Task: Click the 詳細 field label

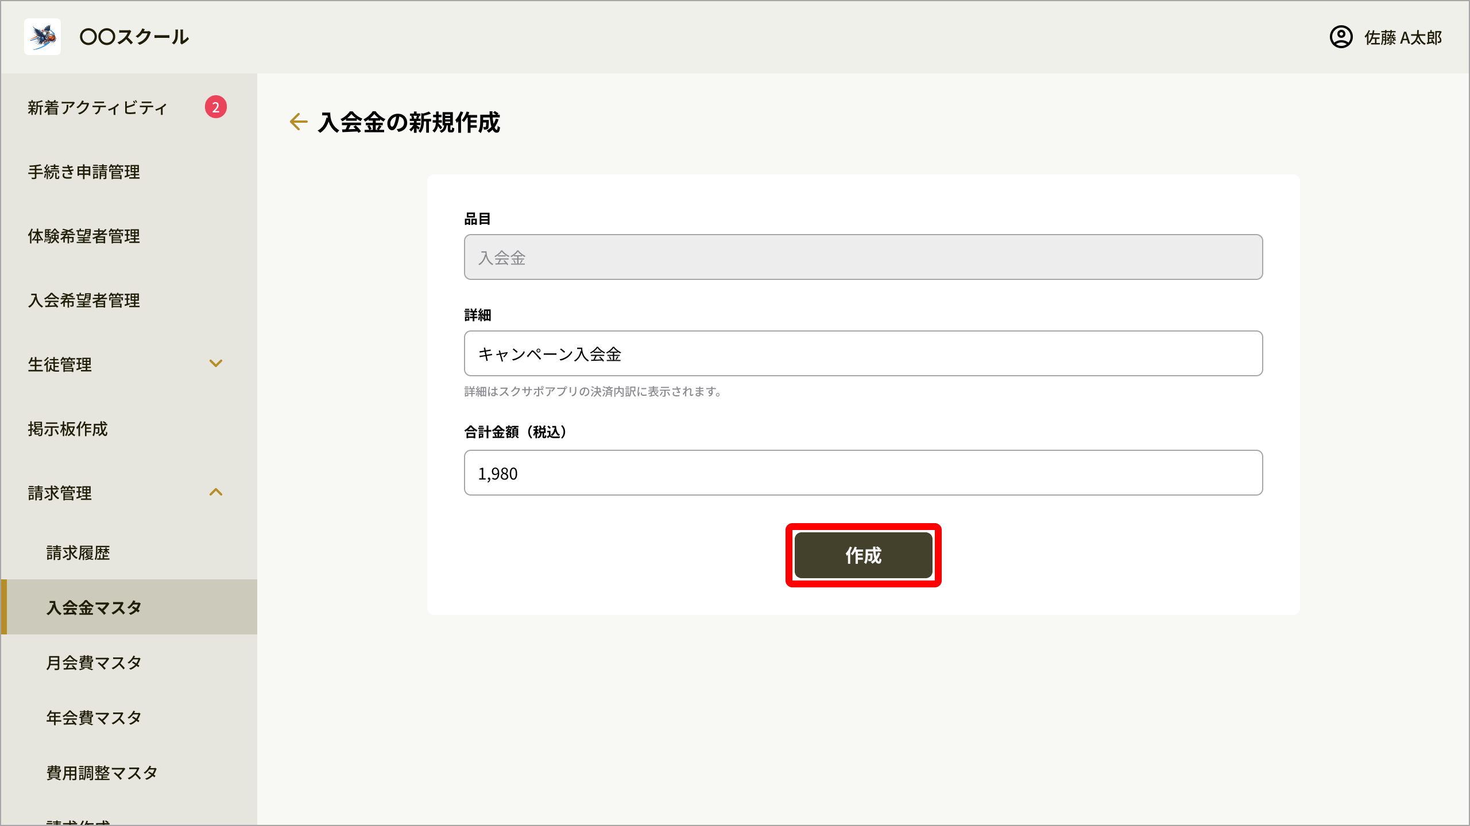Action: point(477,315)
